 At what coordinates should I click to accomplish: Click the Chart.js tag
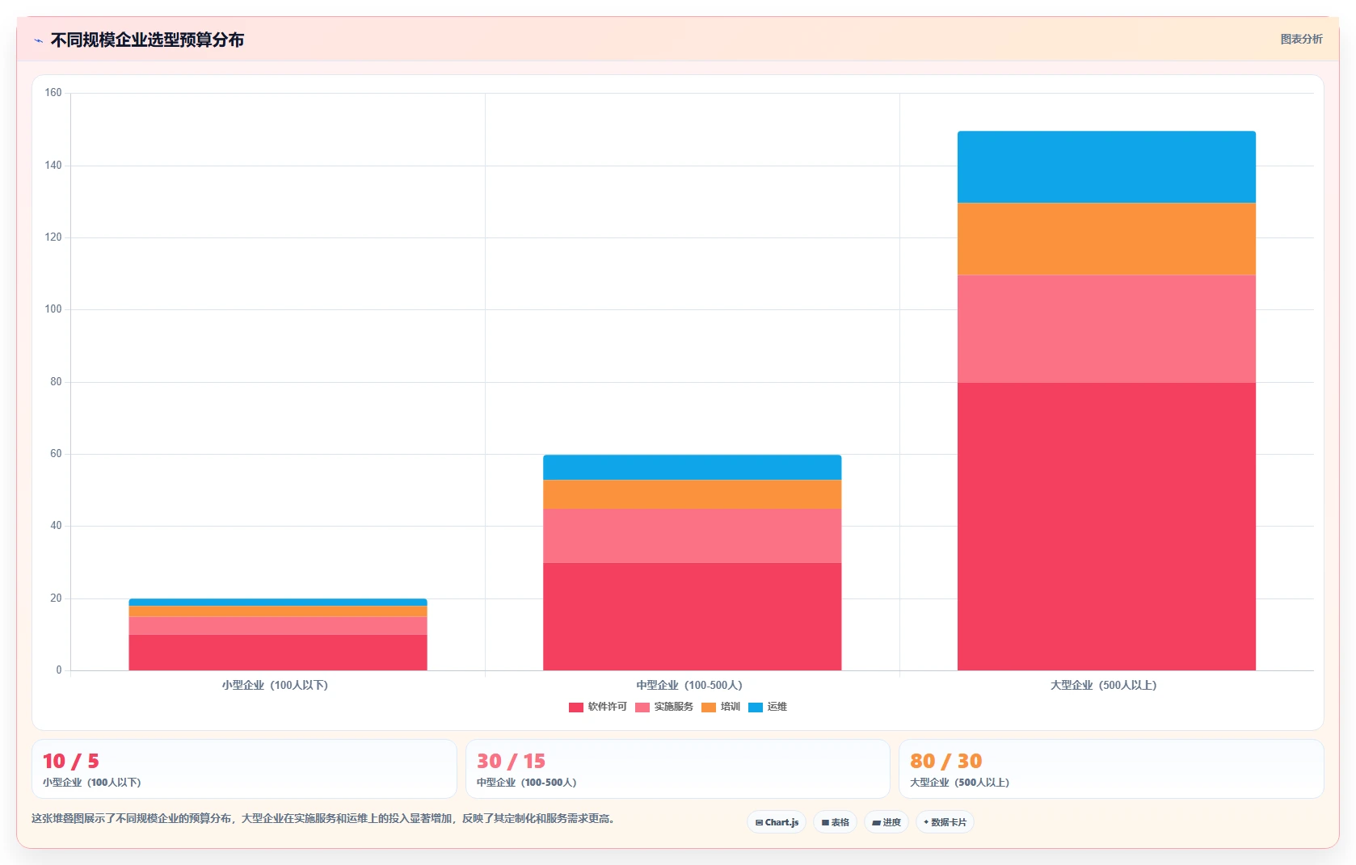777,822
